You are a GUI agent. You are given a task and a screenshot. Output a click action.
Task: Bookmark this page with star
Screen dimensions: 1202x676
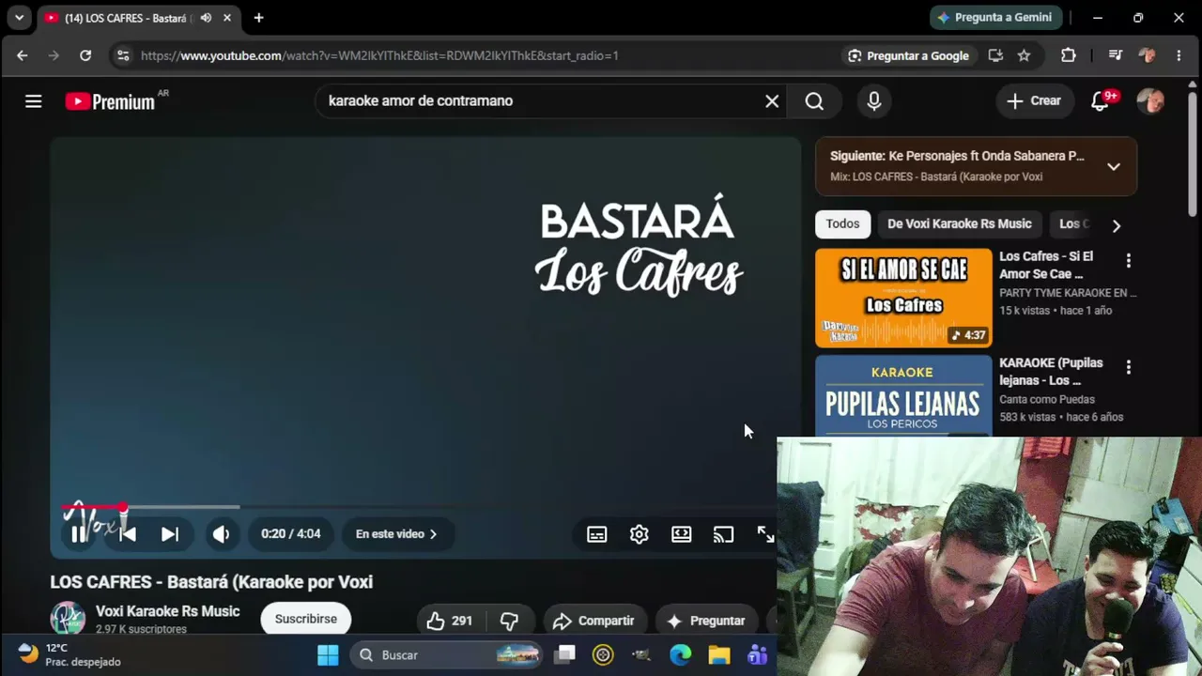(1025, 55)
